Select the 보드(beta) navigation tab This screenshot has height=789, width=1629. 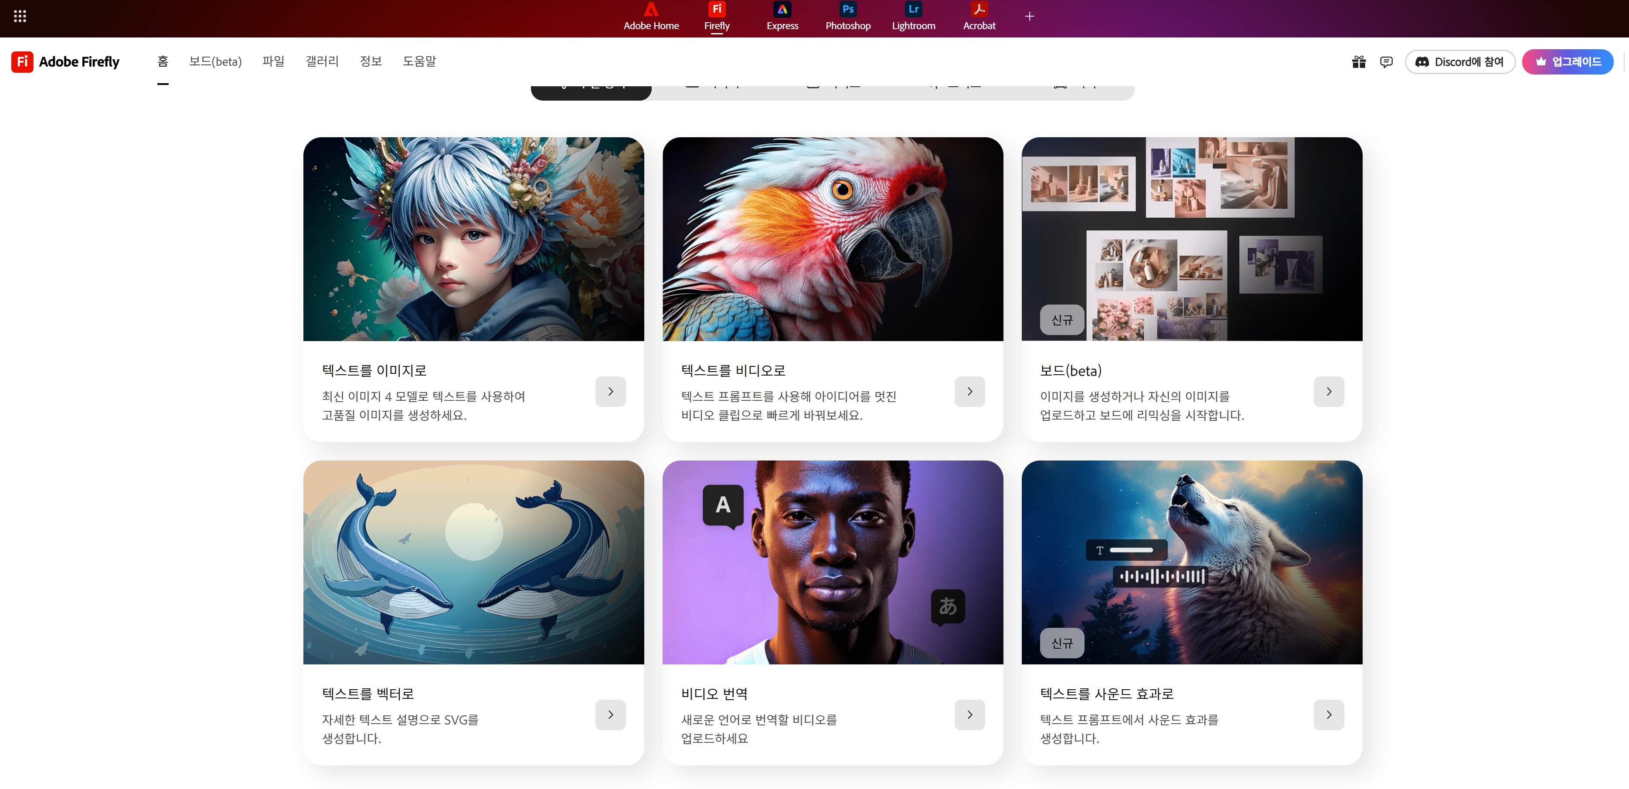click(215, 61)
